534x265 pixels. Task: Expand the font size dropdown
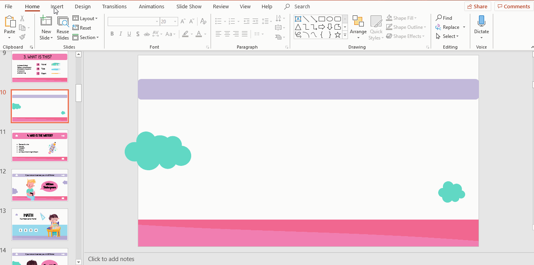click(x=175, y=21)
